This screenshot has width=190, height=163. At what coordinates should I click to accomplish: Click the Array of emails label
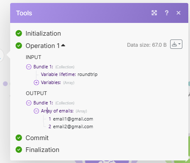[57, 111]
